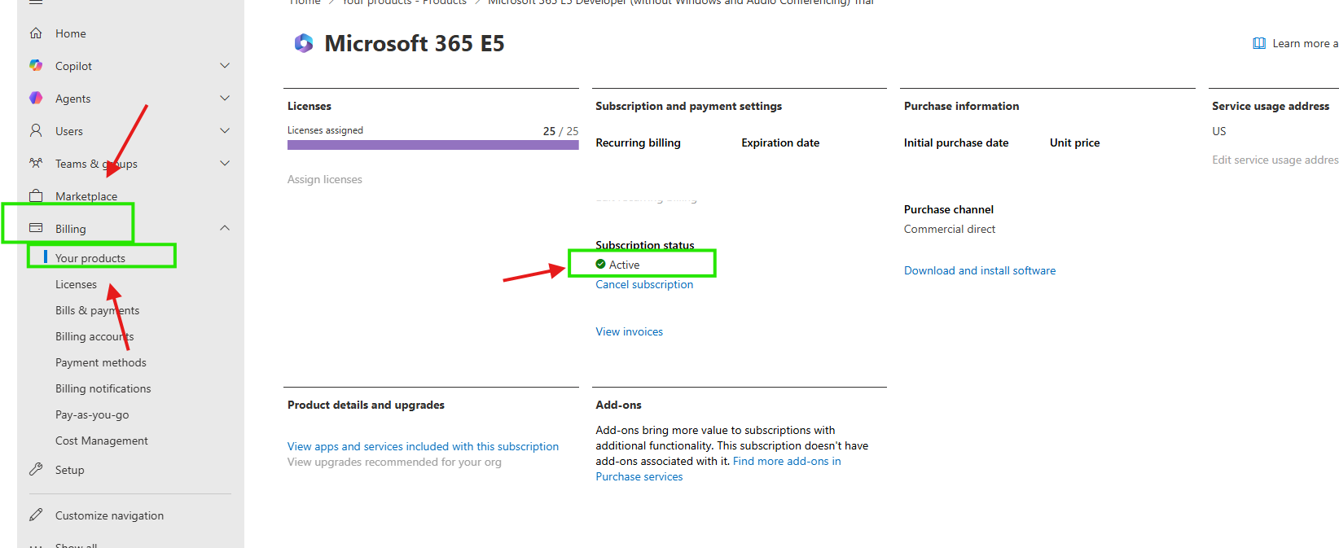The height and width of the screenshot is (548, 1339).
Task: Click Edit service usage address link
Action: coord(1275,160)
